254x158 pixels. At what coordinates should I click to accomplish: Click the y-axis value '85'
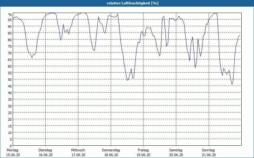(x=10, y=33)
